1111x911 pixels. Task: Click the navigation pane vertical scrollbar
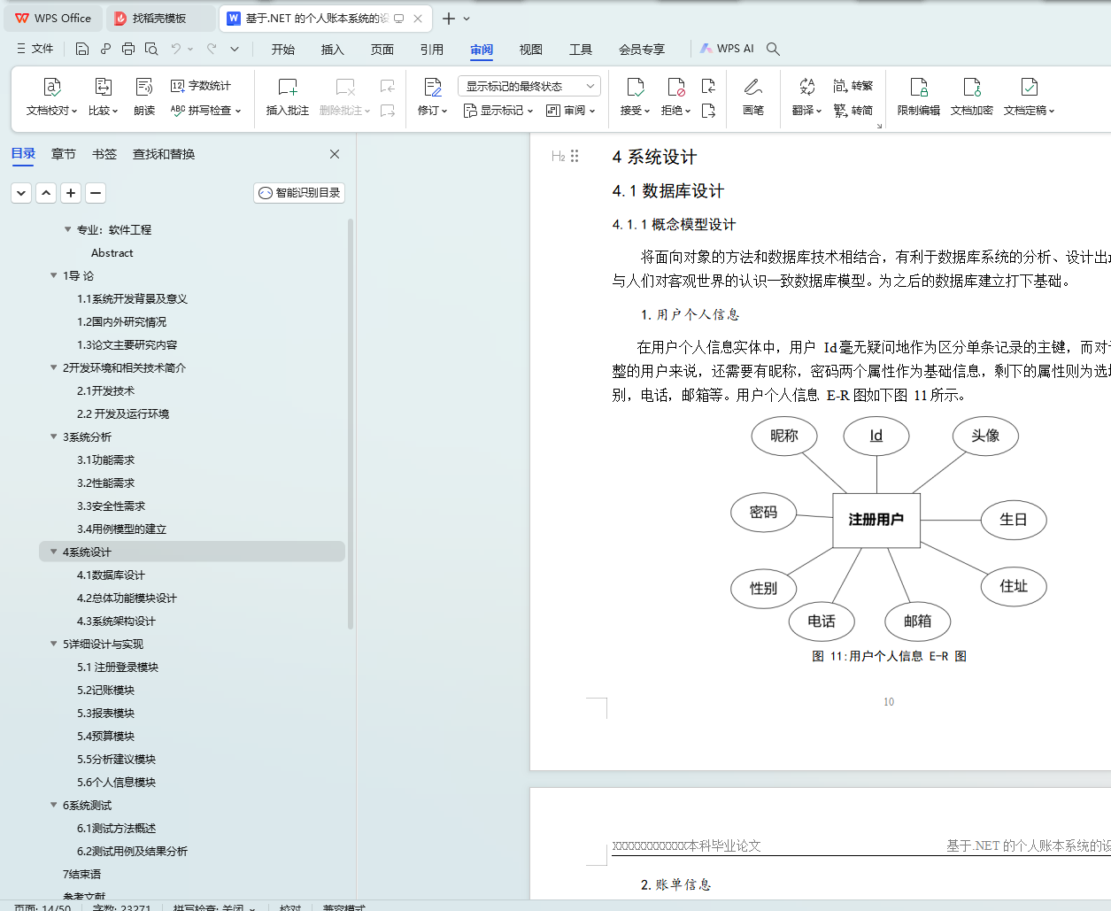point(351,423)
